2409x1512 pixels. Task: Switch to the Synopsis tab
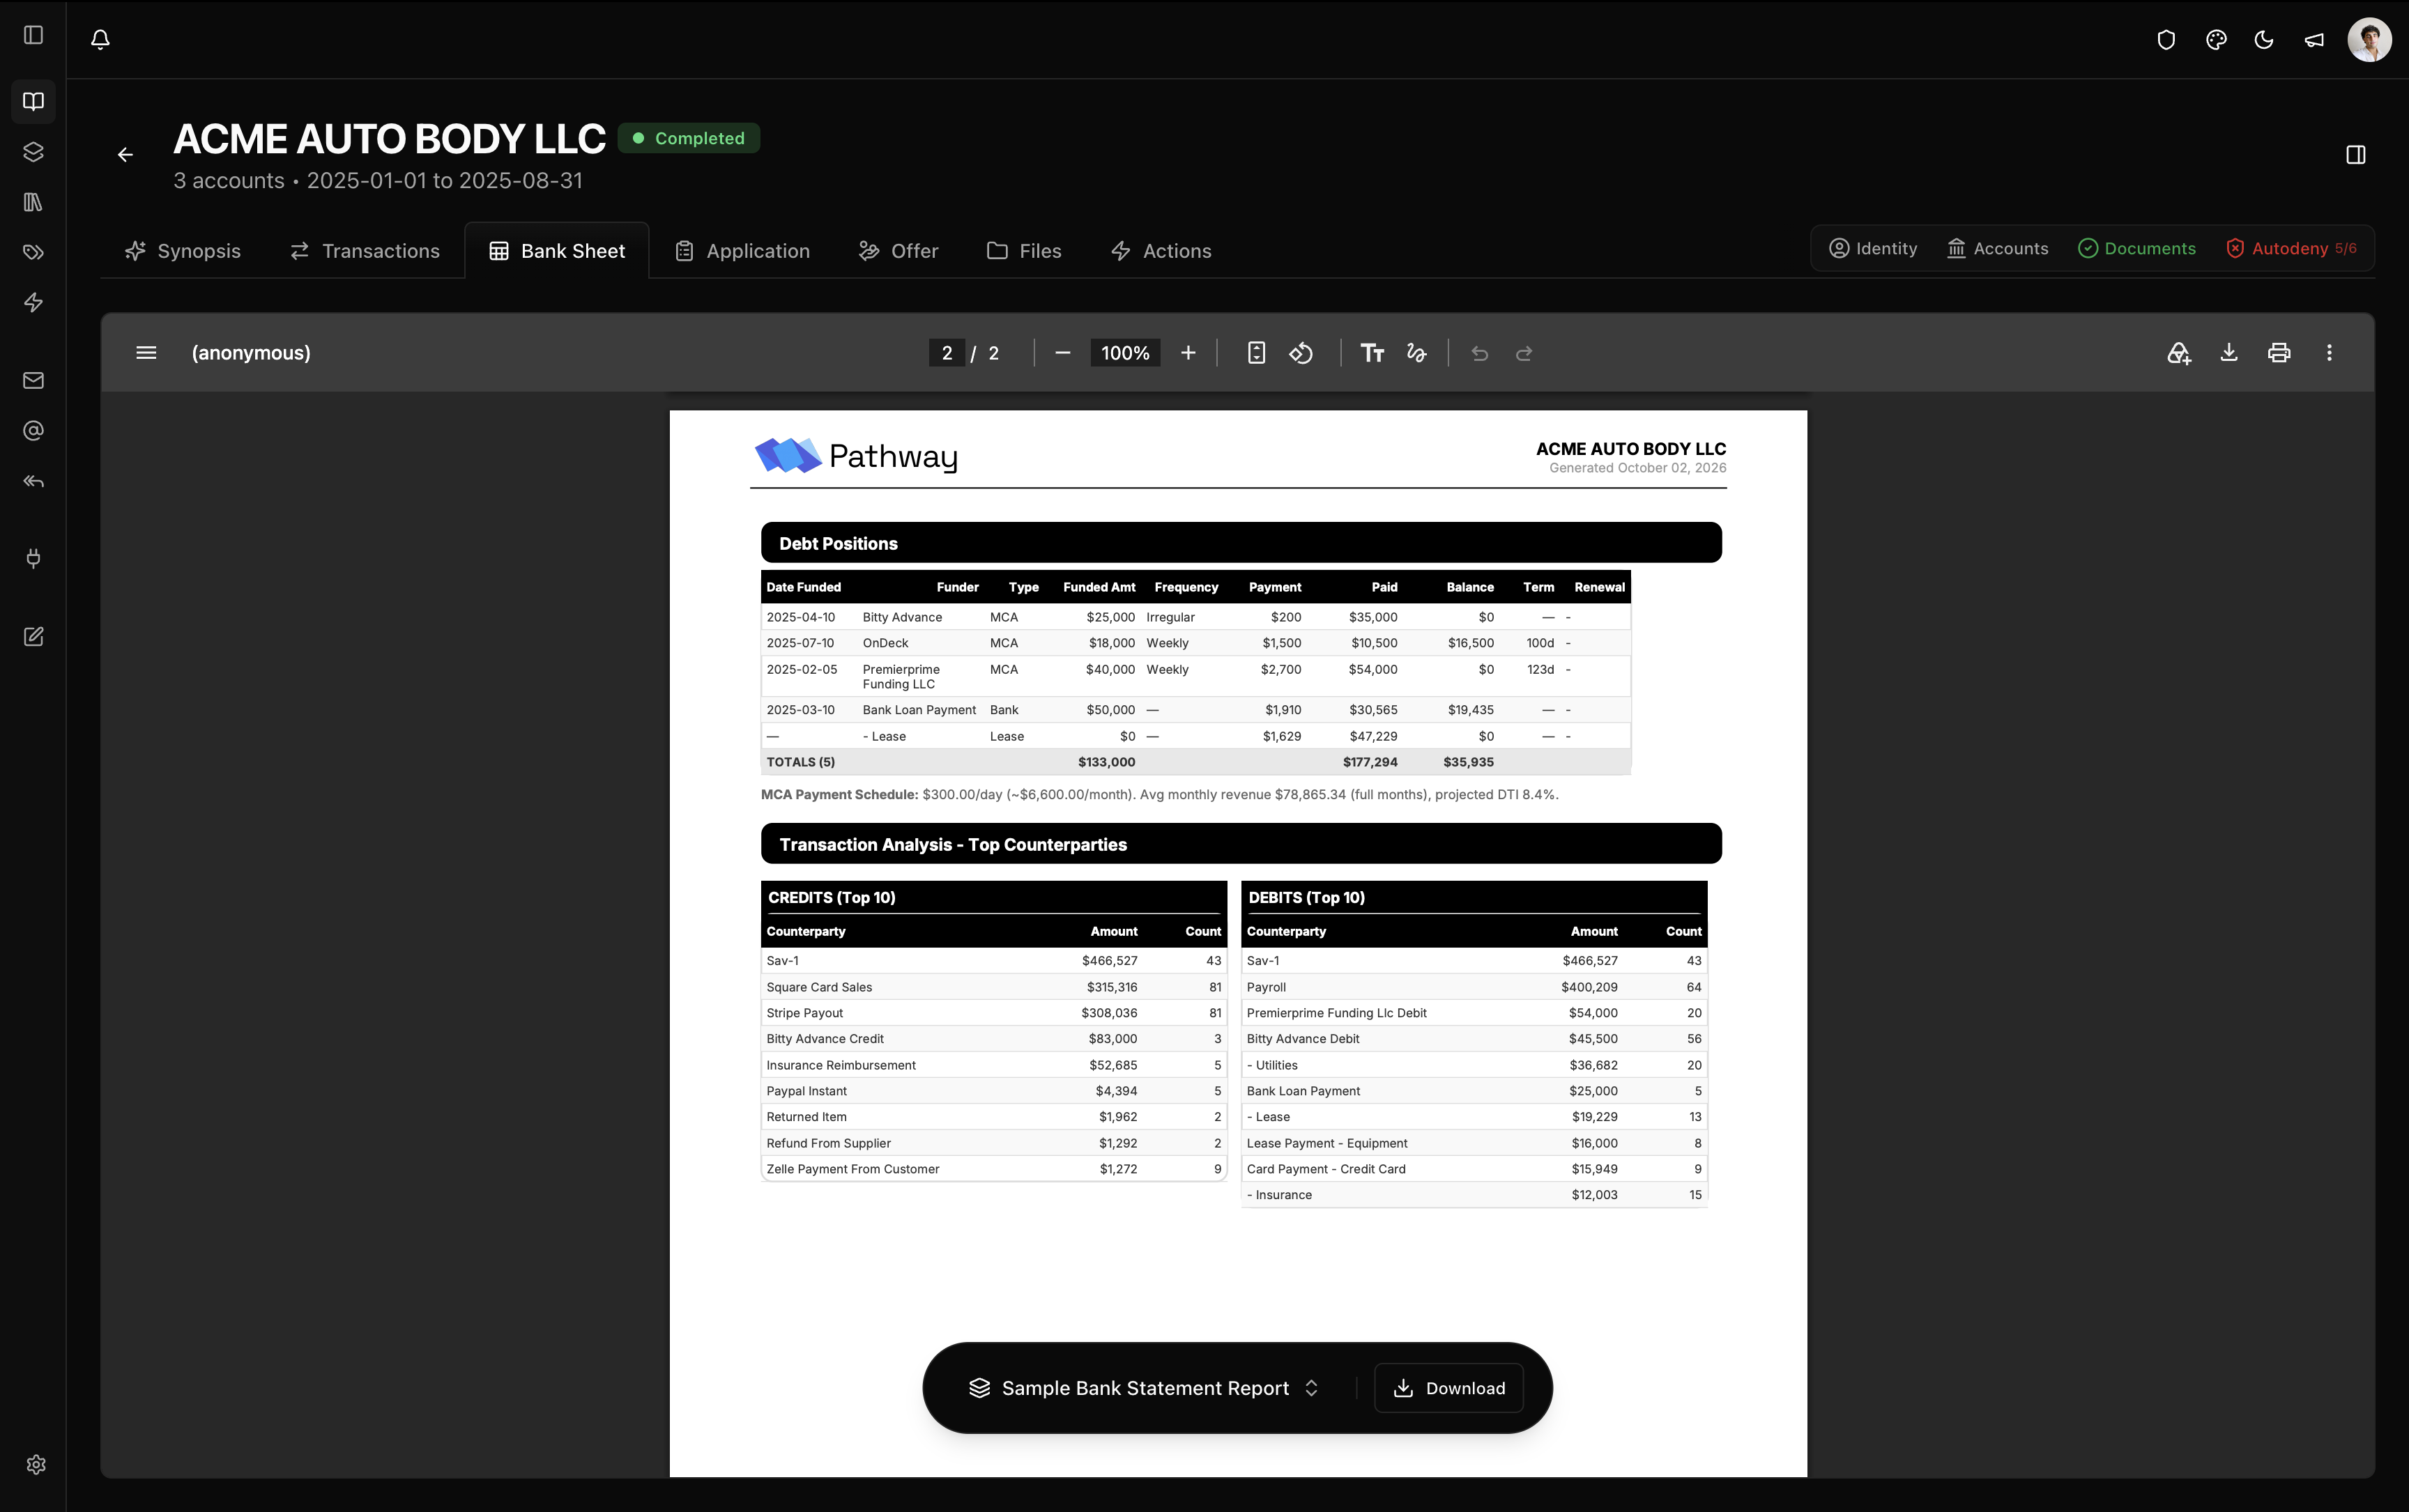(x=182, y=251)
